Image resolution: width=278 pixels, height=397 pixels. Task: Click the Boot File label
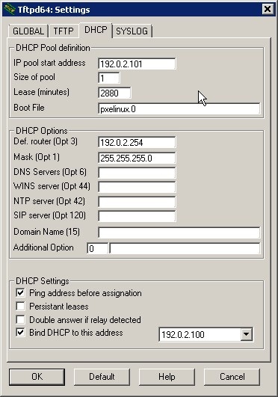[x=29, y=108]
